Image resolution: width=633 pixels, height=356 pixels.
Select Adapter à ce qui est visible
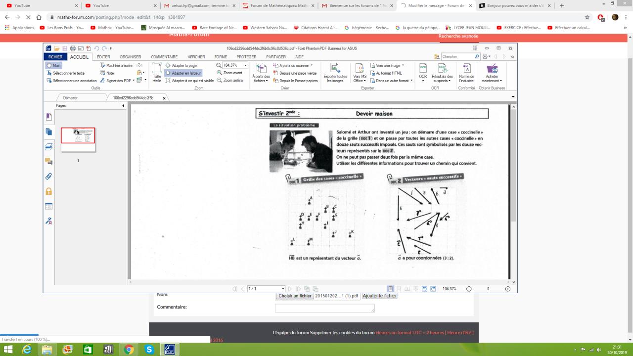coord(189,81)
